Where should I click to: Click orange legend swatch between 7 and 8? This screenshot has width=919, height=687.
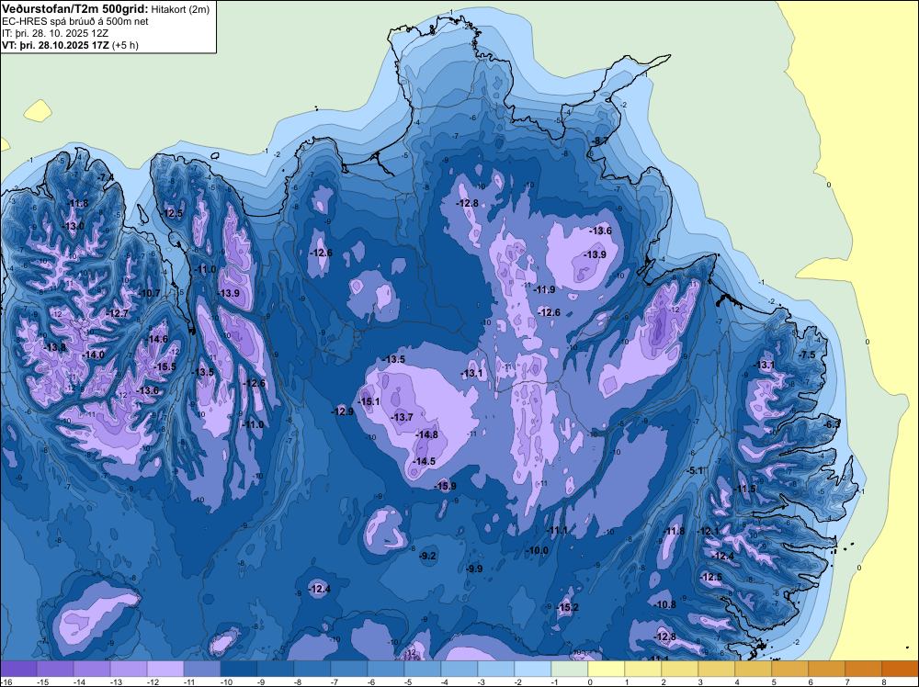point(863,669)
